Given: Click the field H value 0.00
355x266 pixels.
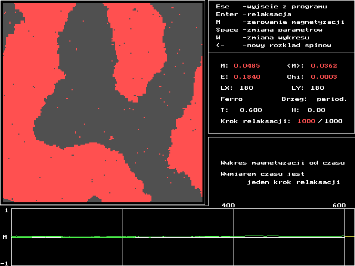Looking at the screenshot, I should pos(316,110).
